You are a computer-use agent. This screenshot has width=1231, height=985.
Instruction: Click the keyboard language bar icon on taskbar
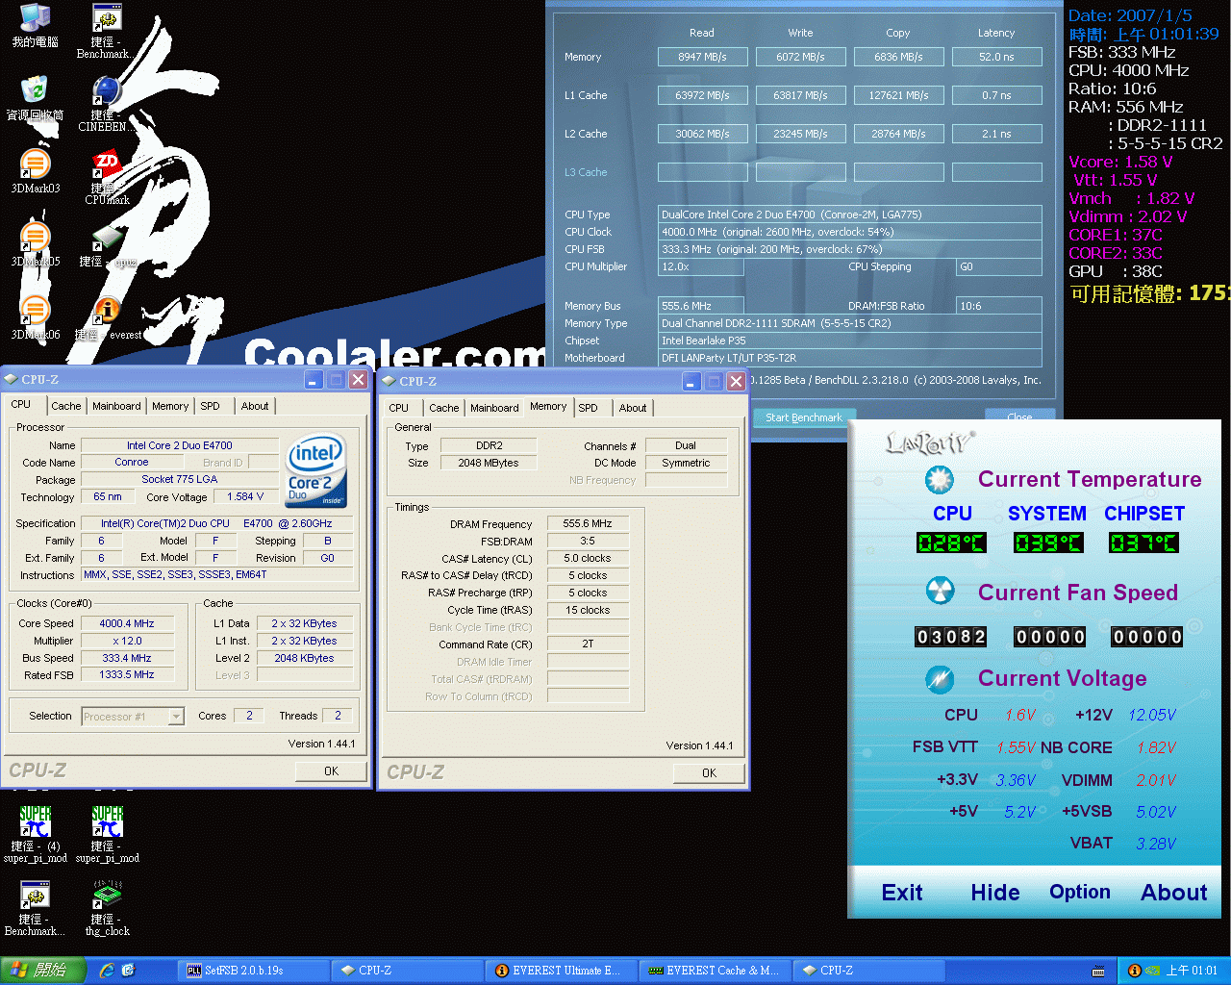(1098, 972)
